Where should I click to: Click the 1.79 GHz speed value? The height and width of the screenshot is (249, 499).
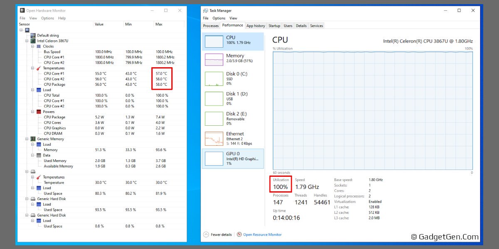click(x=307, y=187)
